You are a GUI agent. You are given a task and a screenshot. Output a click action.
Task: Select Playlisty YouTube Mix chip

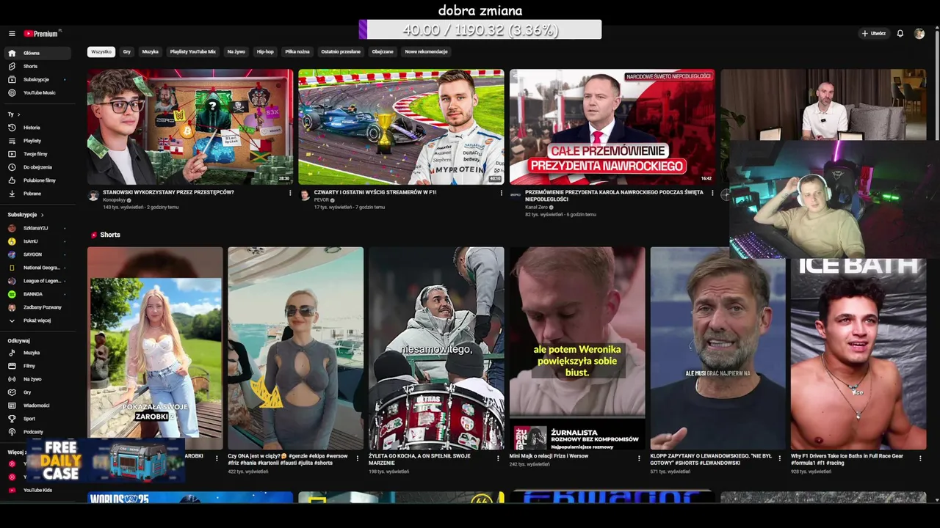(193, 52)
